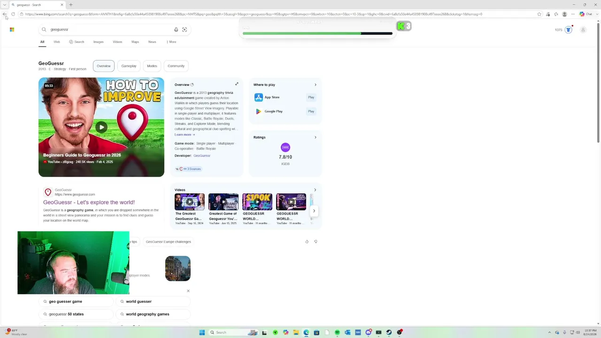Select the browser address bar URL

[x=254, y=14]
